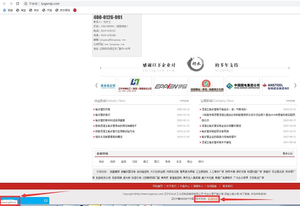
Task: Click the red-and-green circular emblem partner logo
Action: (207, 86)
